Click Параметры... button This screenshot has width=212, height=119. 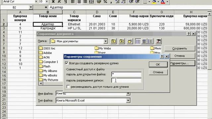(x=182, y=63)
